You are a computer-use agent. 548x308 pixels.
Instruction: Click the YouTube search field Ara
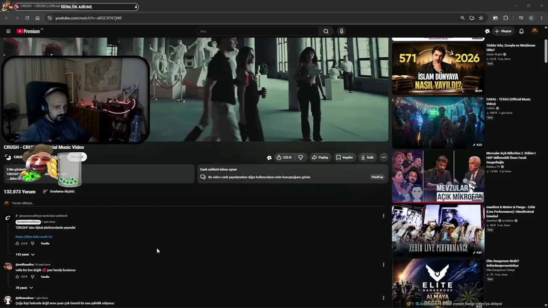point(257,31)
